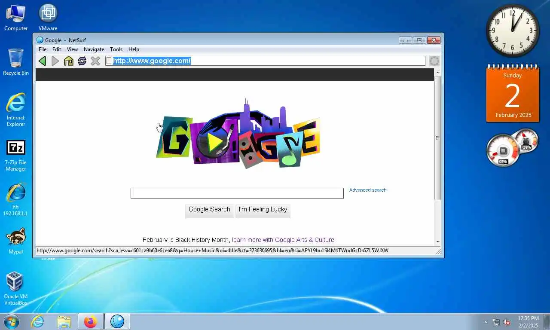Click the network icon in system tray
Screen dimensions: 550x330
pos(496,322)
